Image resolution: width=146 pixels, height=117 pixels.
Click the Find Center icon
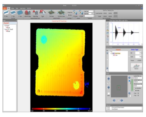pyautogui.click(x=51, y=13)
